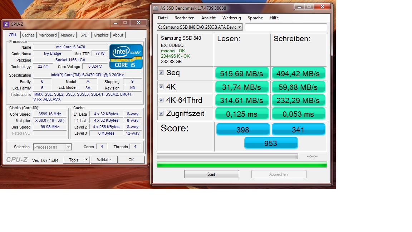Open the Datei menu
412x232 pixels.
click(x=163, y=18)
